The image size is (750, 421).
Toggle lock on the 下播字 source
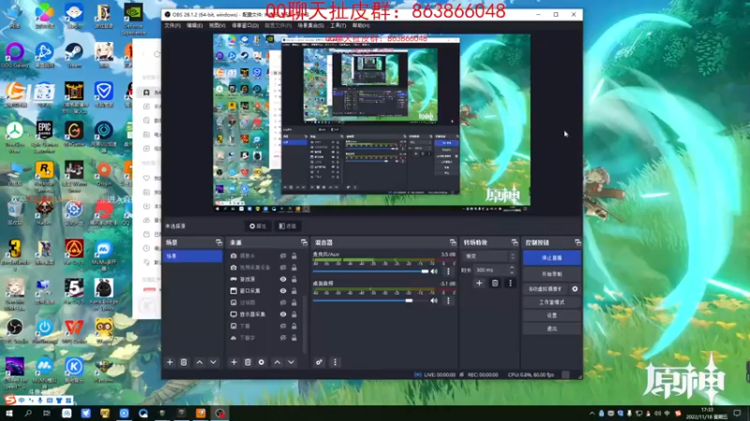click(294, 338)
